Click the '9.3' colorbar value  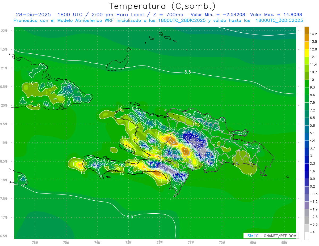(312, 87)
